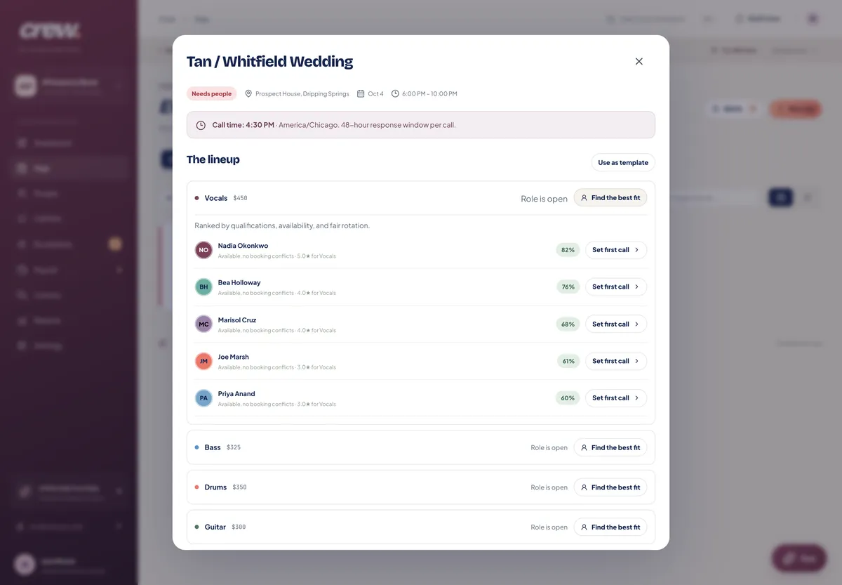Select Priya Anand's PA avatar
Viewport: 842px width, 585px height.
coord(203,397)
